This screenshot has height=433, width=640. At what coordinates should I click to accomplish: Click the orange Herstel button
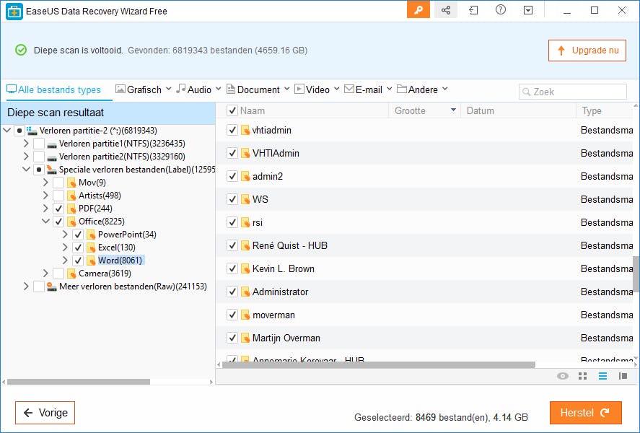click(x=585, y=413)
